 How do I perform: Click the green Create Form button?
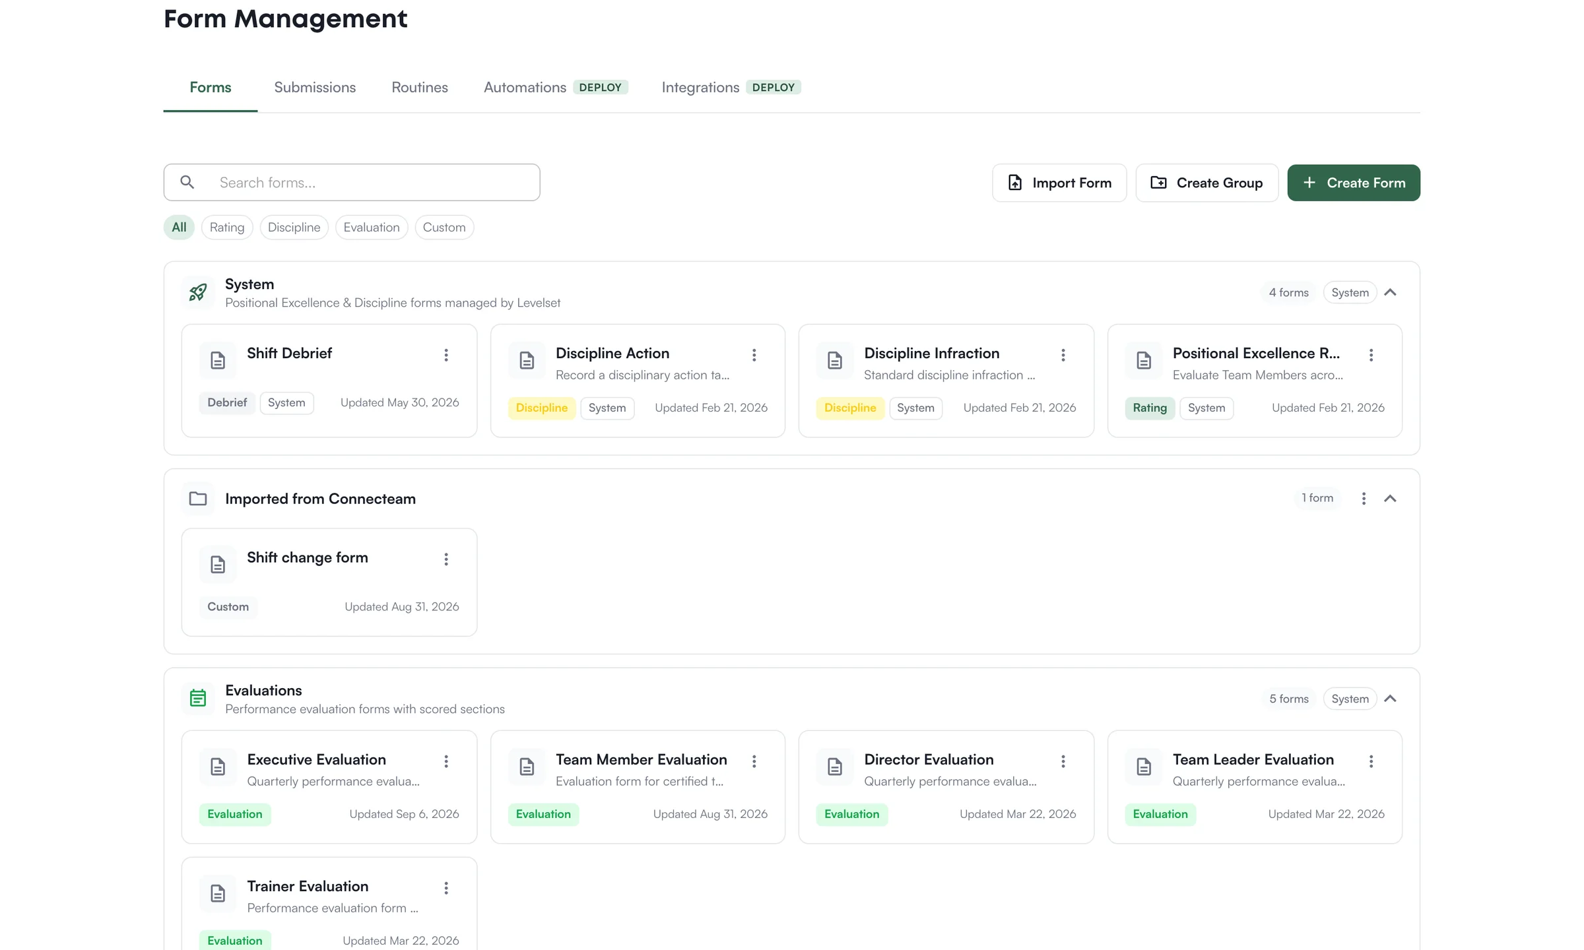coord(1354,183)
